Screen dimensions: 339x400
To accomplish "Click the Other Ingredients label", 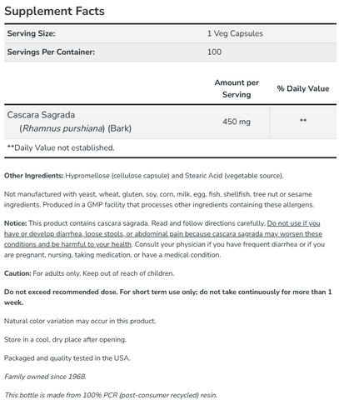I will tap(34, 176).
